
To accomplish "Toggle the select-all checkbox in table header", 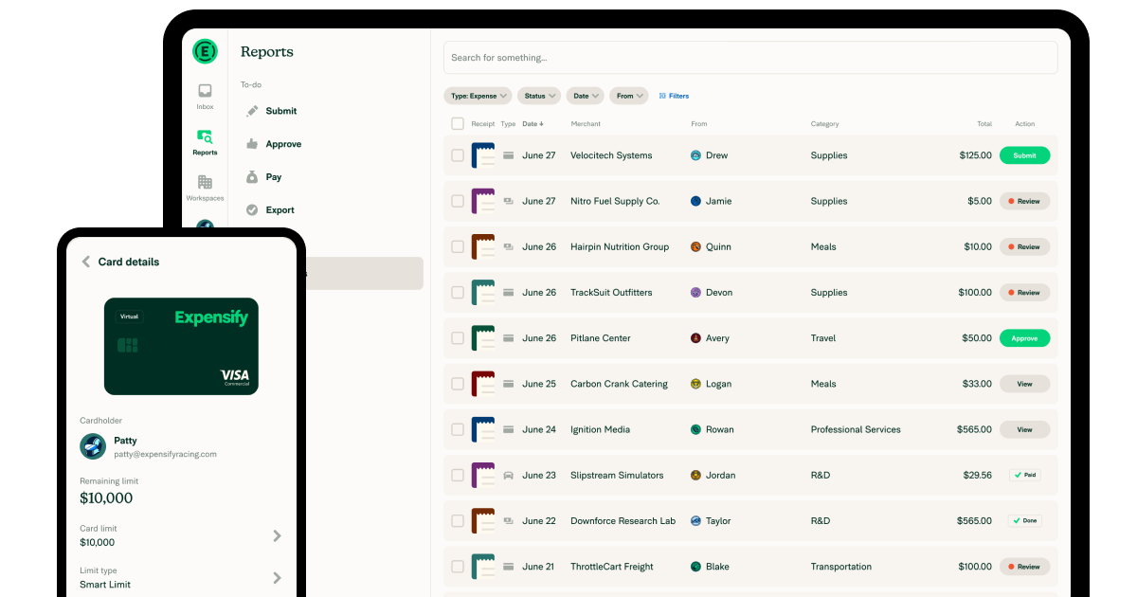I will coord(458,124).
